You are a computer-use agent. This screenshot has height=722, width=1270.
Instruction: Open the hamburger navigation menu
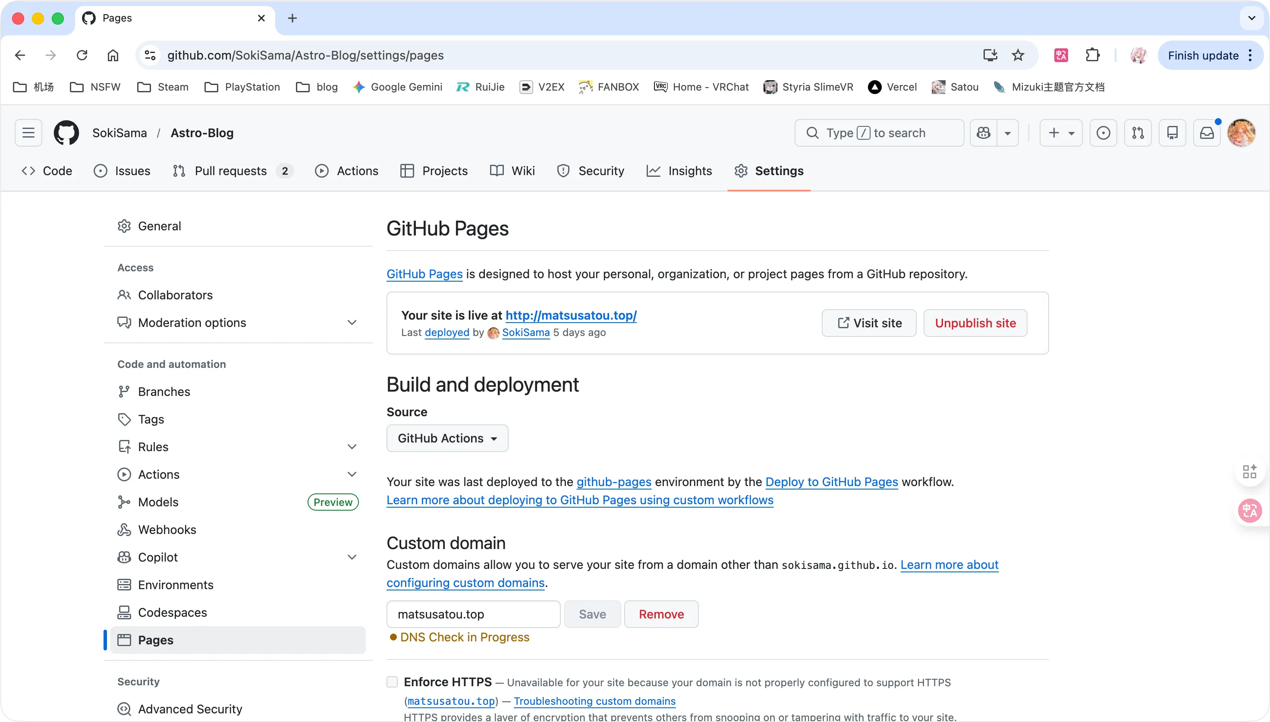click(28, 133)
